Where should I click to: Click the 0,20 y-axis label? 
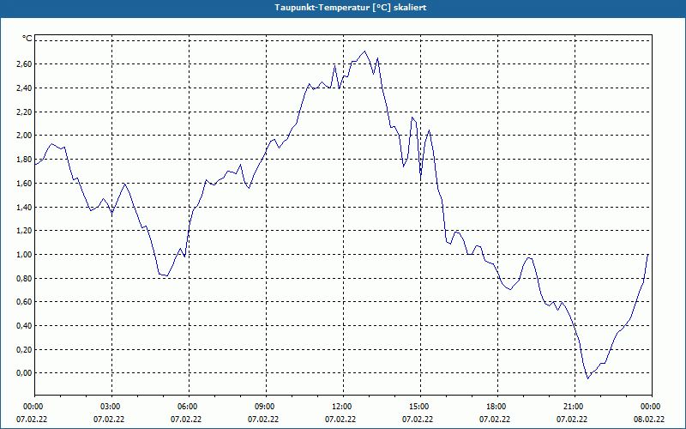coord(24,349)
